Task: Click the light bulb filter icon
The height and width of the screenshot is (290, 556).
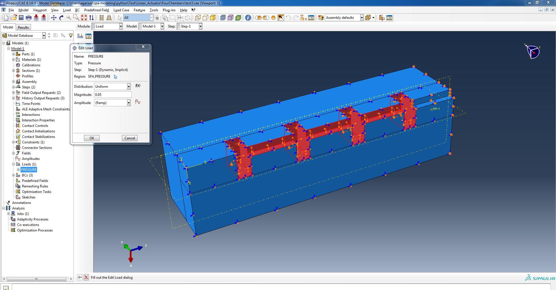Action: [71, 35]
